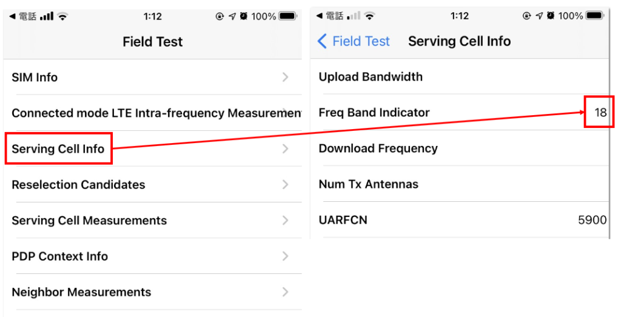Tap the alarm clock icon on right screen
This screenshot has width=621, height=317.
[x=551, y=16]
